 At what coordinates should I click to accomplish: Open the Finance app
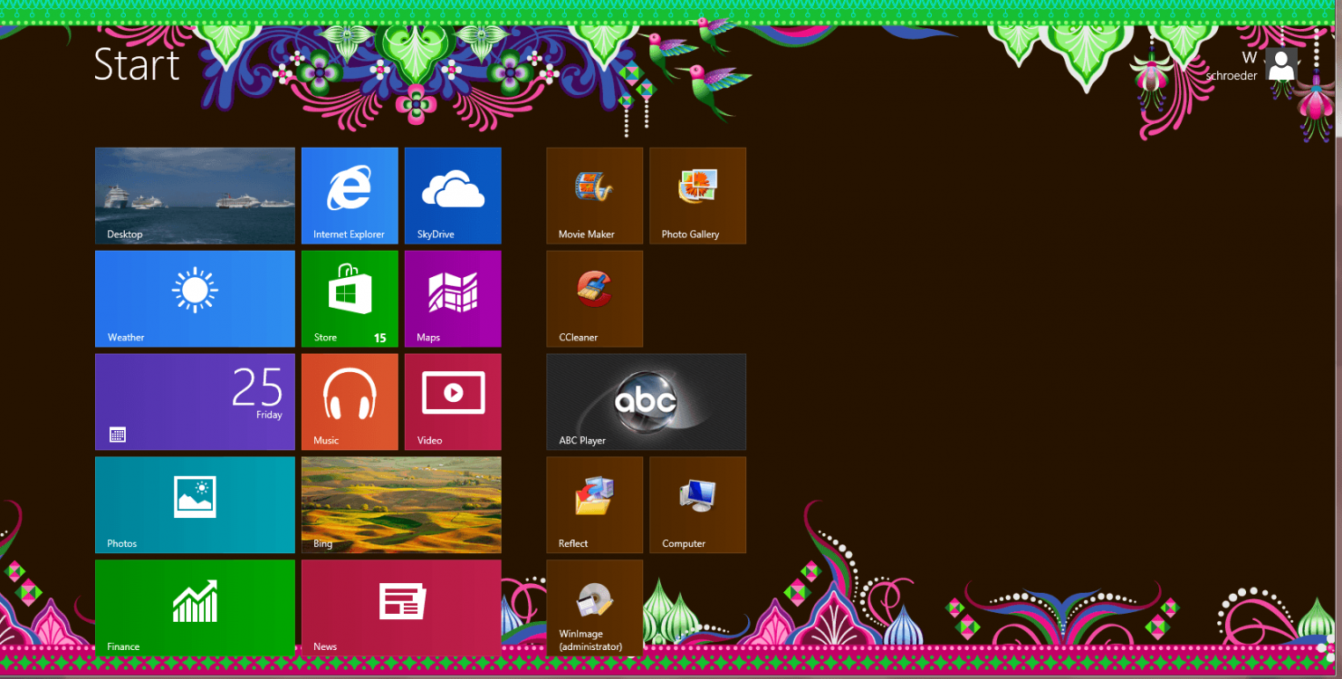[x=195, y=607]
